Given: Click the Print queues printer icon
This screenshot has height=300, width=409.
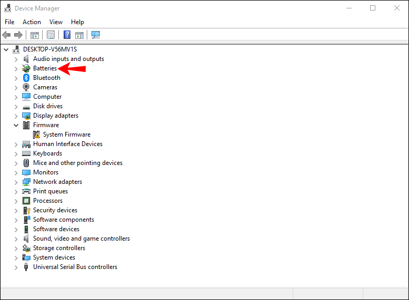Looking at the screenshot, I should (x=26, y=191).
